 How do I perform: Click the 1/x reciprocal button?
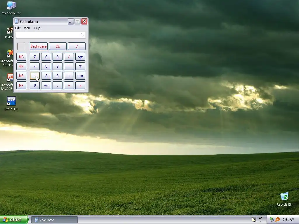coord(80,76)
